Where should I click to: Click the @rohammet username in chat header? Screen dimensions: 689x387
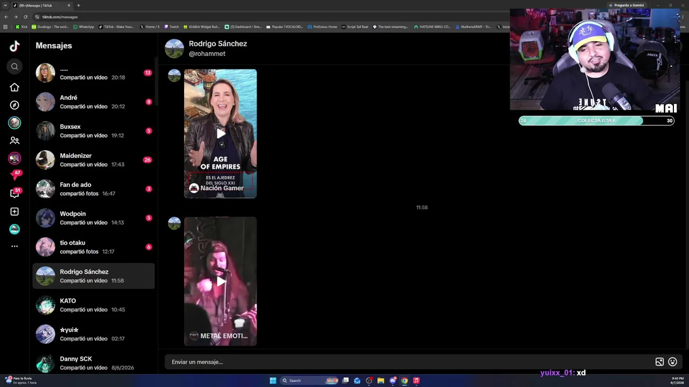coord(207,54)
